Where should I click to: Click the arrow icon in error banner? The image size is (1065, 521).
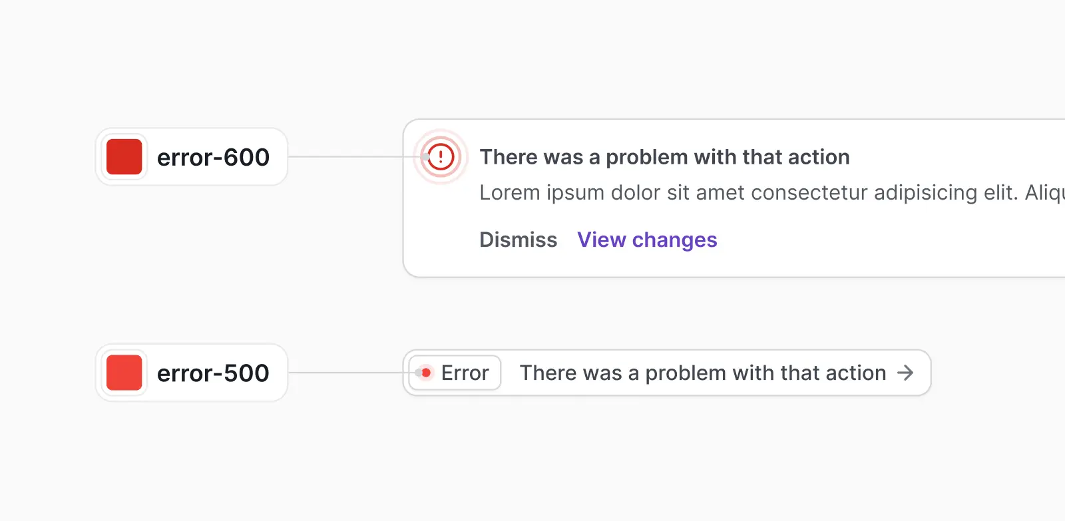905,373
